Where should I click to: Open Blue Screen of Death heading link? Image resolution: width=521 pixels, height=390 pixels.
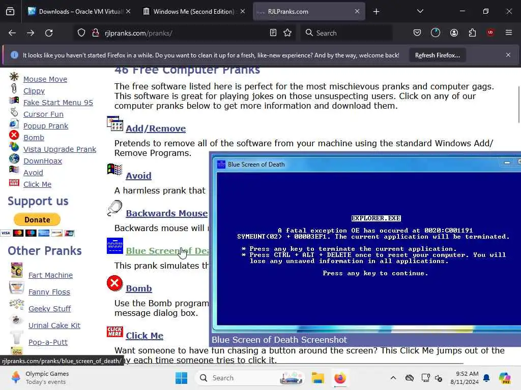point(167,251)
